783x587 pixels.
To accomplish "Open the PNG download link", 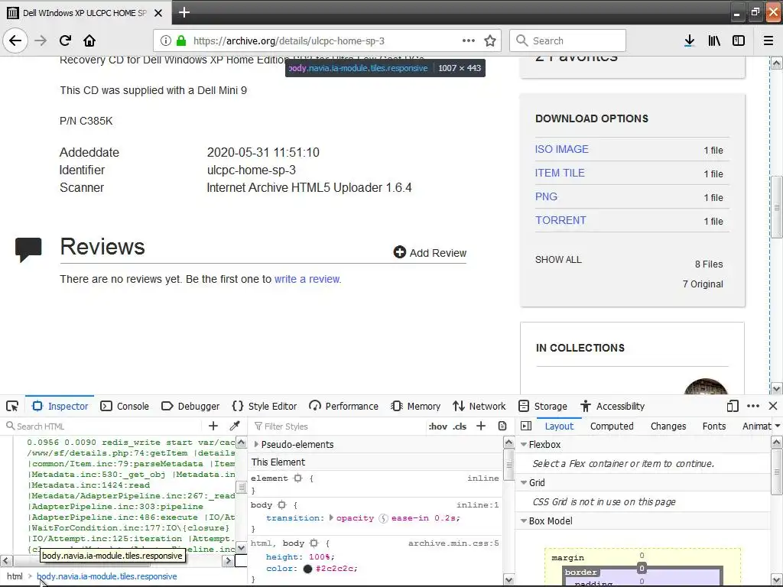I will coord(546,196).
